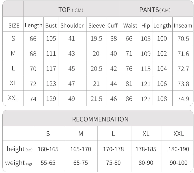The image size is (194, 173).
Task: Click the Waist column header
Action: pos(130,25)
